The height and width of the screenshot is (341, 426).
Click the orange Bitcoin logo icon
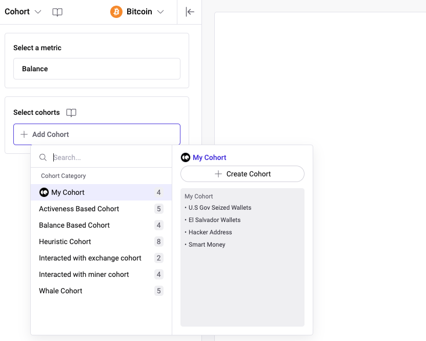tap(116, 12)
